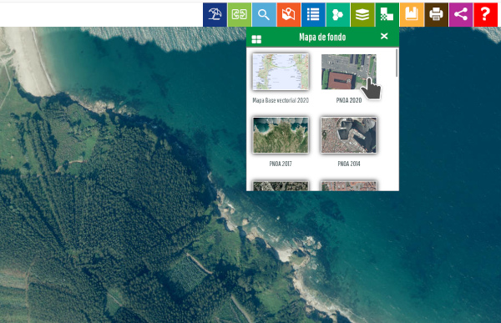Click the green link/swap toolbar icon
This screenshot has width=501, height=323.
(x=240, y=15)
